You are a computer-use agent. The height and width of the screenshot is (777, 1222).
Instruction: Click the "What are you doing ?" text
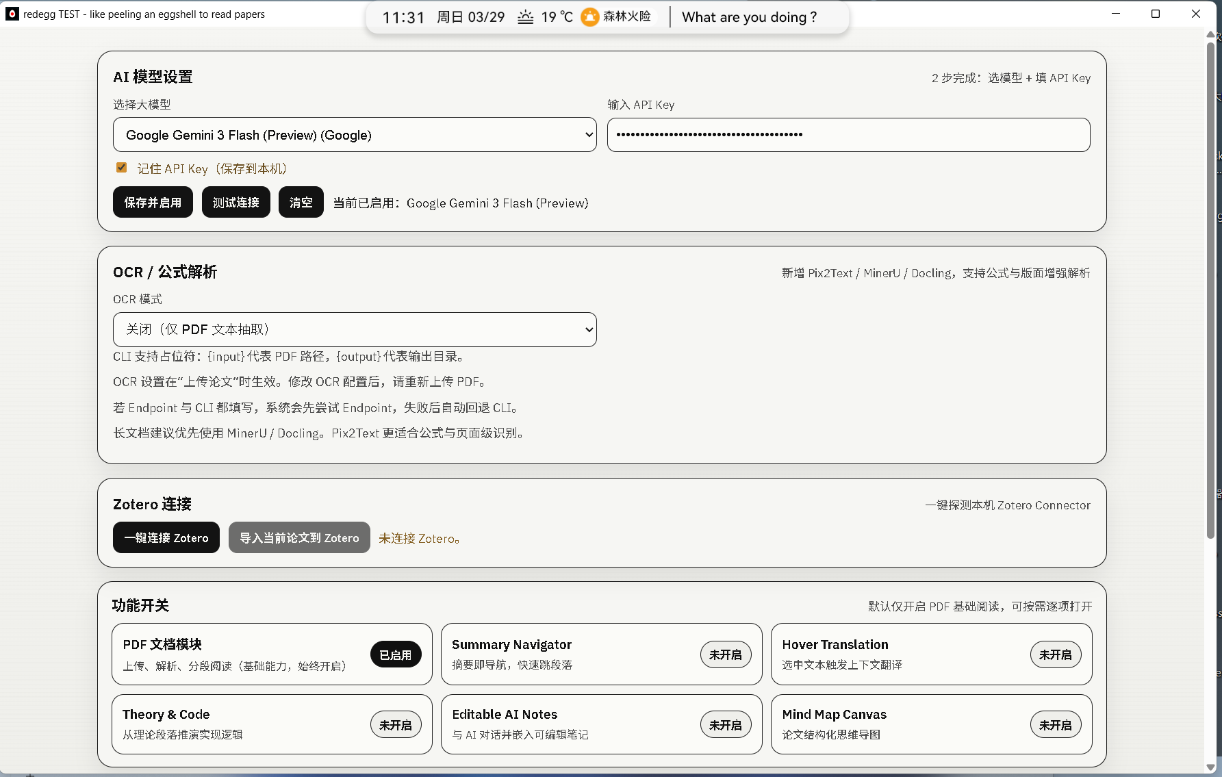749,17
